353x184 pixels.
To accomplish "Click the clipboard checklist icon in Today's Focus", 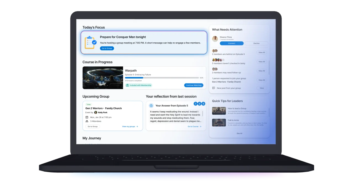I will click(90, 43).
